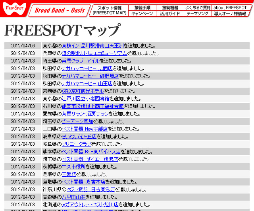Open the 導入オーナ様情報 menu item
Viewport: 254px width, 211px height.
click(x=230, y=14)
